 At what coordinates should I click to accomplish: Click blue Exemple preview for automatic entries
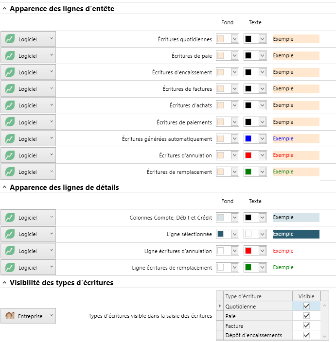[x=296, y=138]
